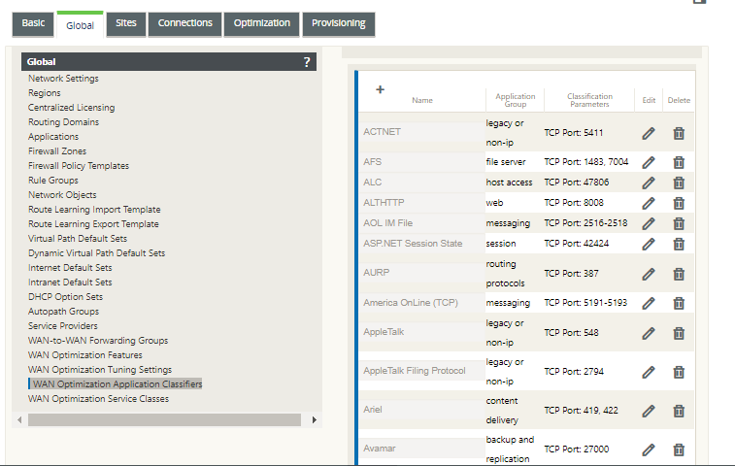Delete the AppleTalk classifier row
735x466 pixels.
coord(679,333)
